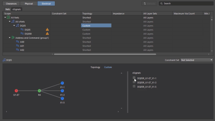Click the DQ05 row warning triangle
215x121 pixels.
[x=47, y=29]
